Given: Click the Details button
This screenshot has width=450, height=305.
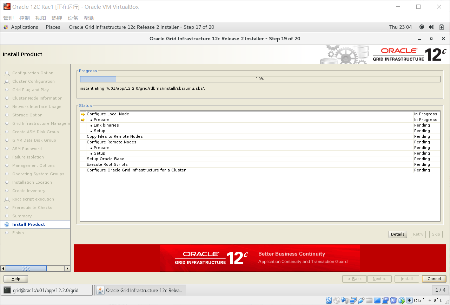Looking at the screenshot, I should tap(398, 234).
